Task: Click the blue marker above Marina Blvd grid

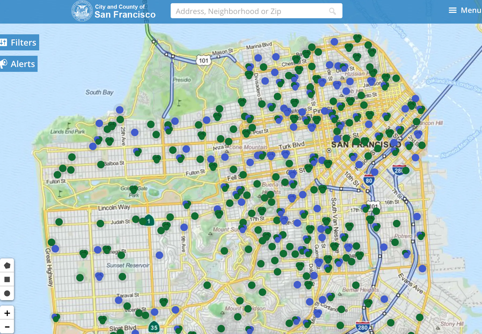Action: point(258,58)
